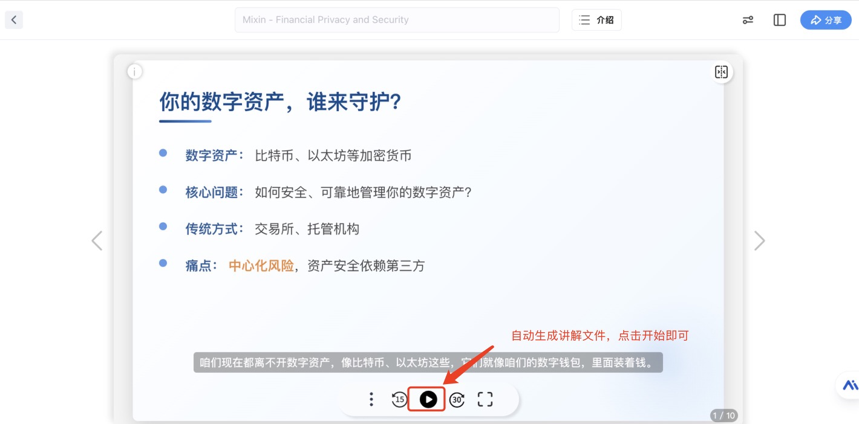Toggle the sidebar panel layout icon

[x=780, y=20]
